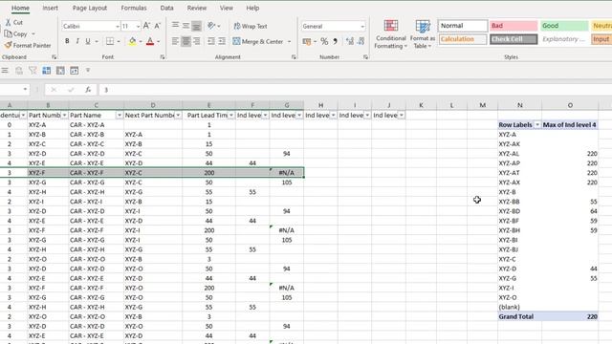The width and height of the screenshot is (612, 344).
Task: Copy the selected cells
Action: point(16,34)
